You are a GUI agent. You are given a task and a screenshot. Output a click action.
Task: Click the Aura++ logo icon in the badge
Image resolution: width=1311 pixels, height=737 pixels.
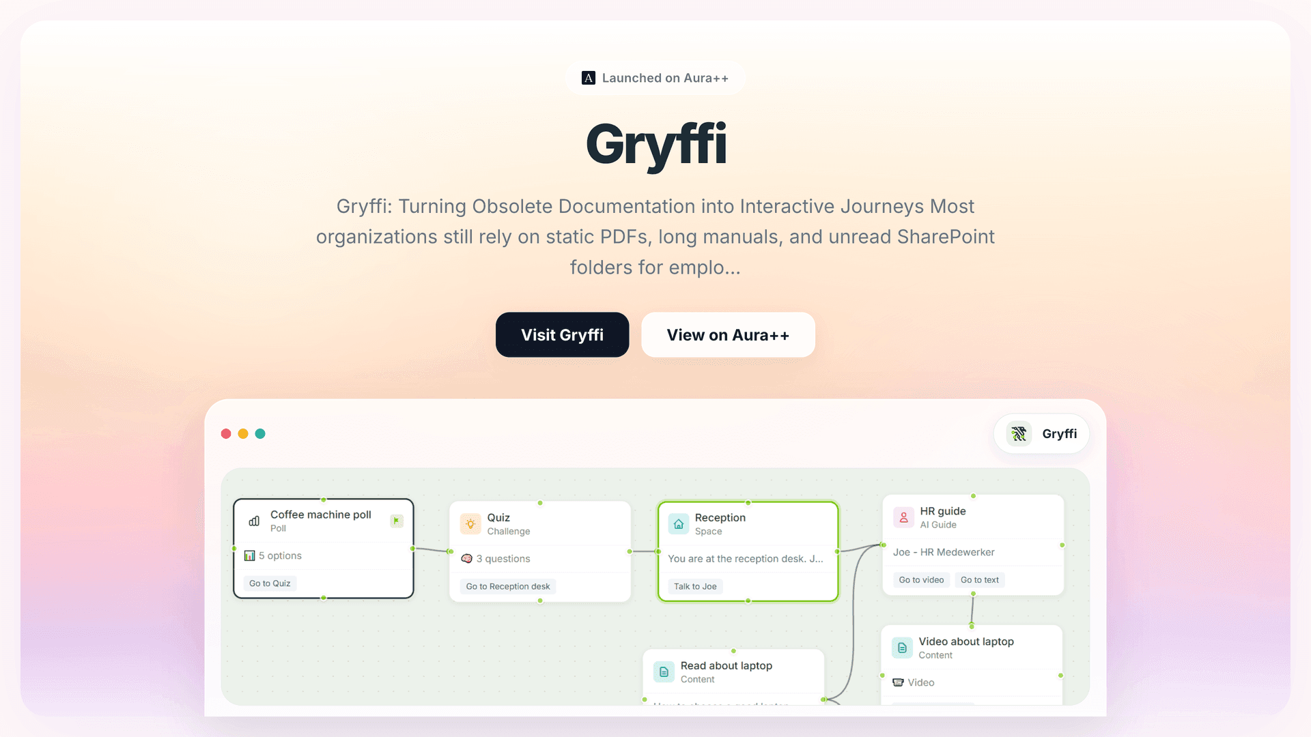(x=588, y=78)
